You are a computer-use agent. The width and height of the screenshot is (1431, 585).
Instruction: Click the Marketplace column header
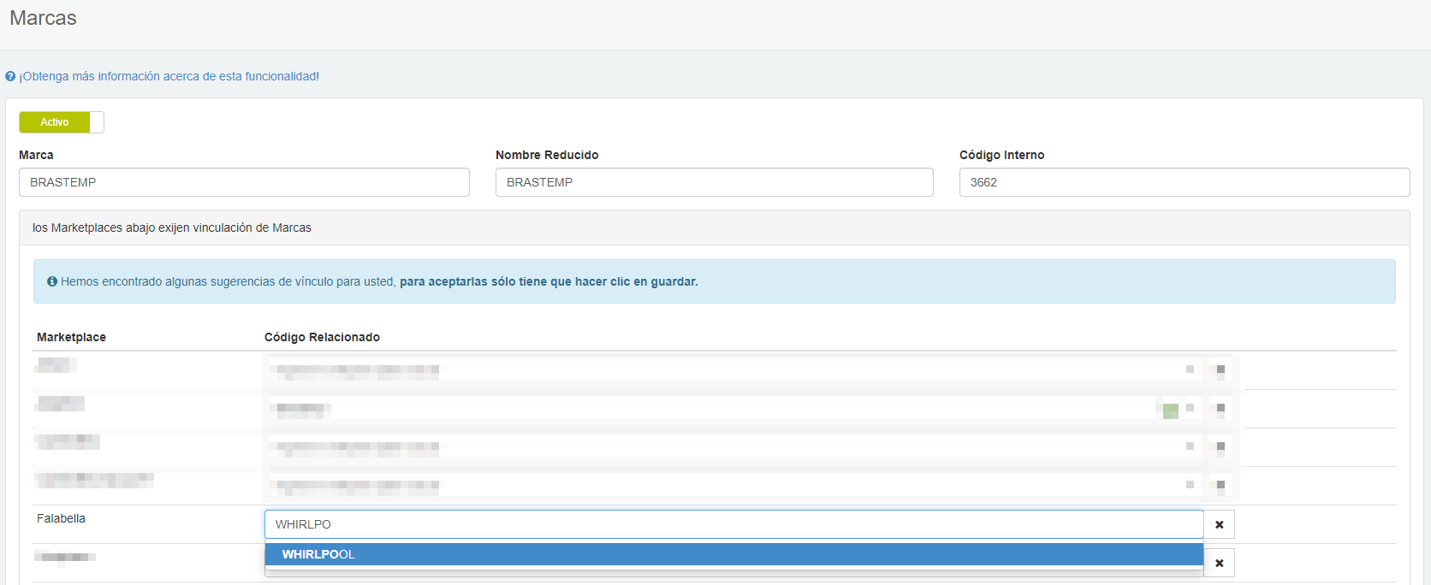(x=71, y=337)
